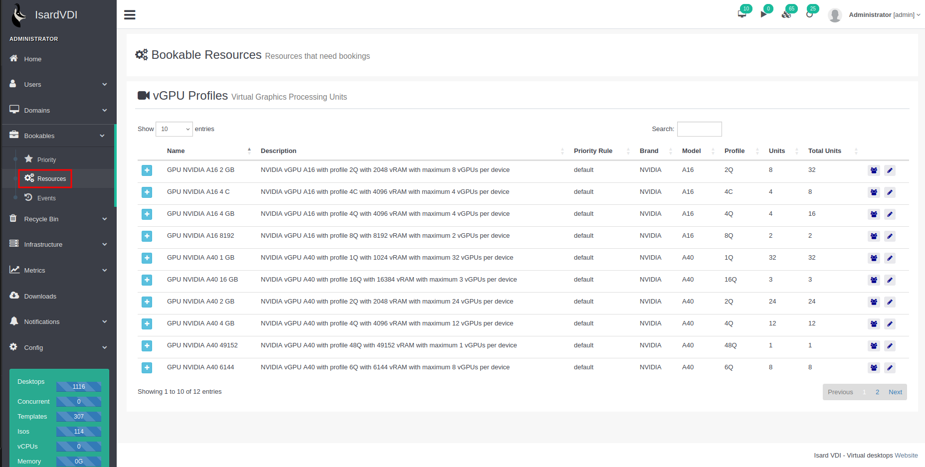
Task: Open Events under Bookables
Action: coord(46,198)
